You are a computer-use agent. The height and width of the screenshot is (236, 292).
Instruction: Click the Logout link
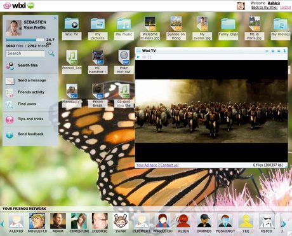(286, 7)
